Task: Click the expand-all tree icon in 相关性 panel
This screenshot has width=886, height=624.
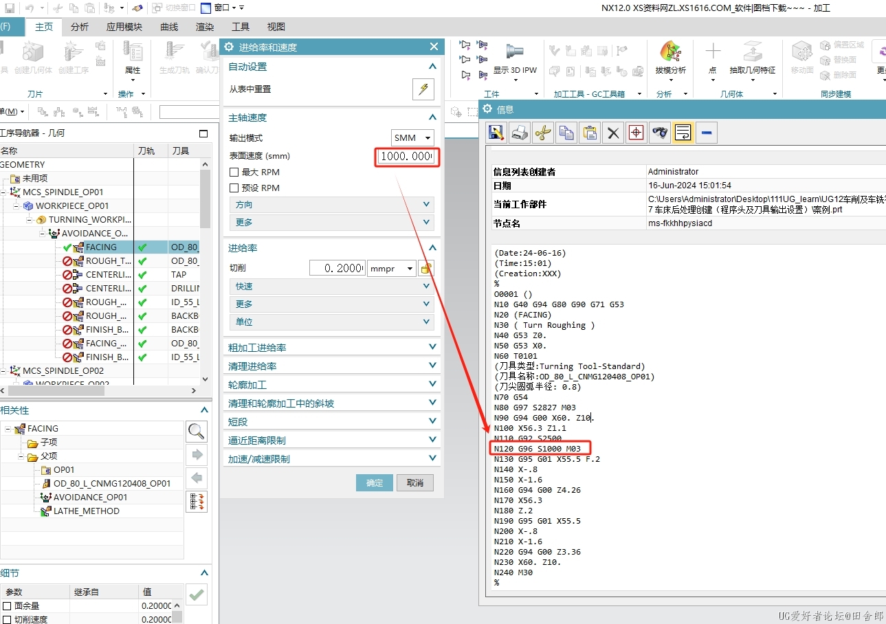Action: 197,502
